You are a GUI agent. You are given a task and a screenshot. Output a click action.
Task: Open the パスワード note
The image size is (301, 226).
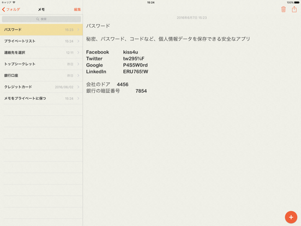coord(41,29)
